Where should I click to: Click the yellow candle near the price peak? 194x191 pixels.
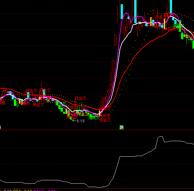pos(164,23)
